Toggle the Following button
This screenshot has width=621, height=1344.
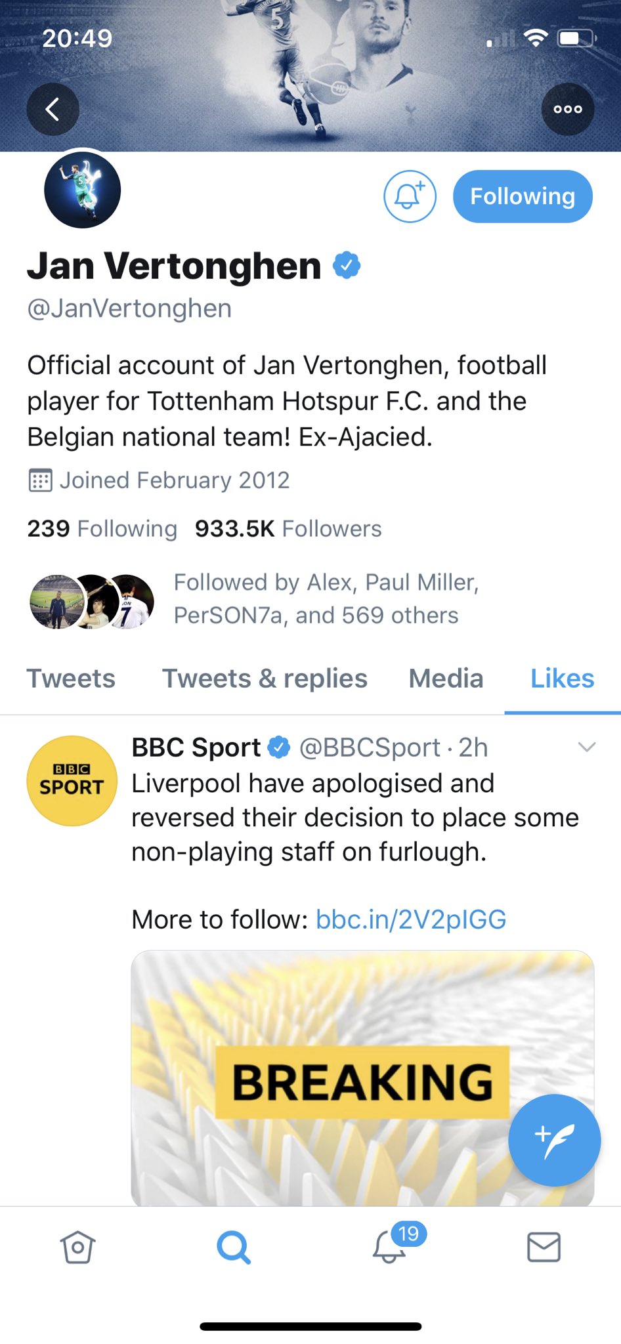[523, 196]
